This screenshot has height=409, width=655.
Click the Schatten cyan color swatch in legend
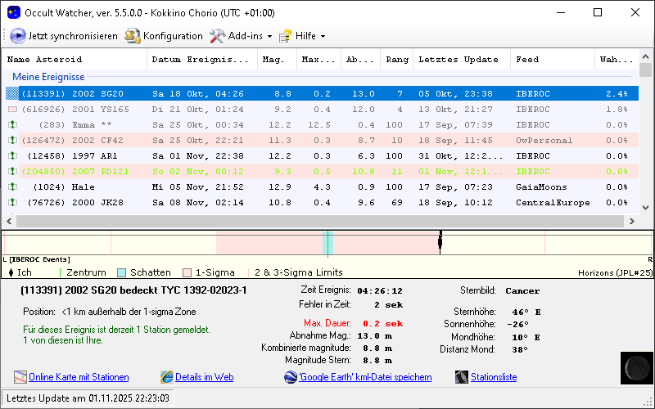[121, 272]
